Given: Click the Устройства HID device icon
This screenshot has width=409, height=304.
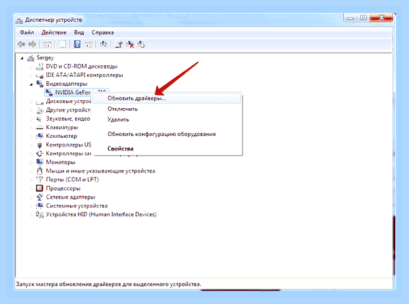Looking at the screenshot, I should click(x=40, y=214).
